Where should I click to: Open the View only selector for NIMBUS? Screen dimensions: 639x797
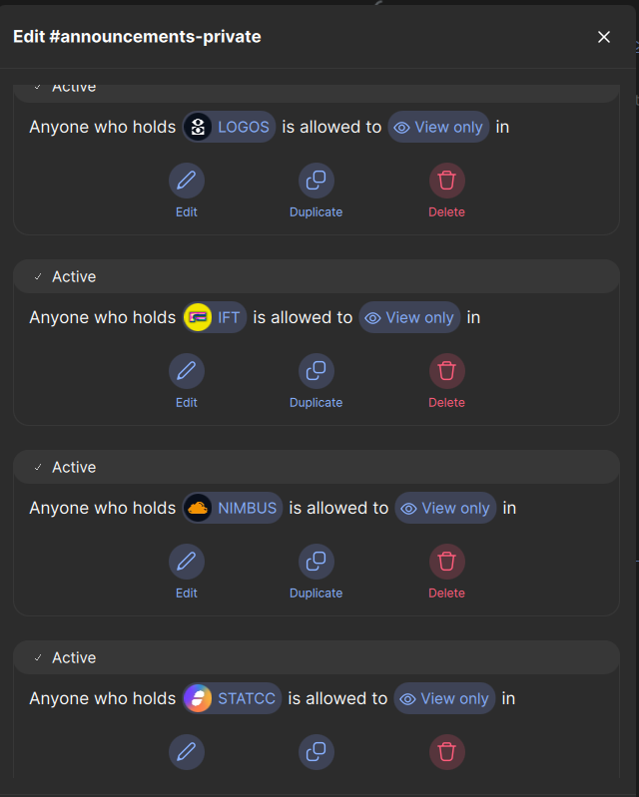point(445,509)
